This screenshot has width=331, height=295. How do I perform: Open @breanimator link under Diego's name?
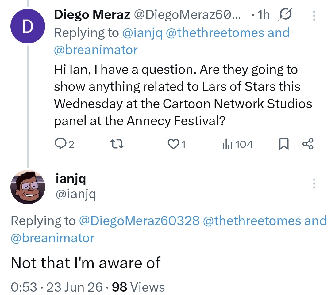click(96, 50)
